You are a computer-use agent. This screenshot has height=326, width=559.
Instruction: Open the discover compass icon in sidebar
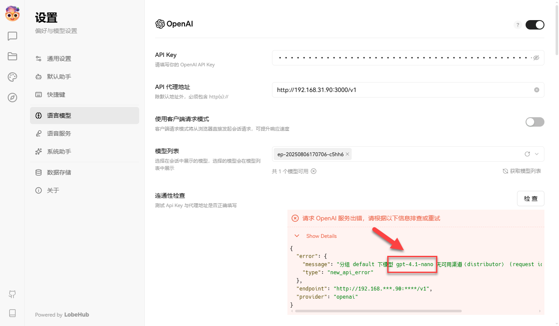(x=12, y=98)
